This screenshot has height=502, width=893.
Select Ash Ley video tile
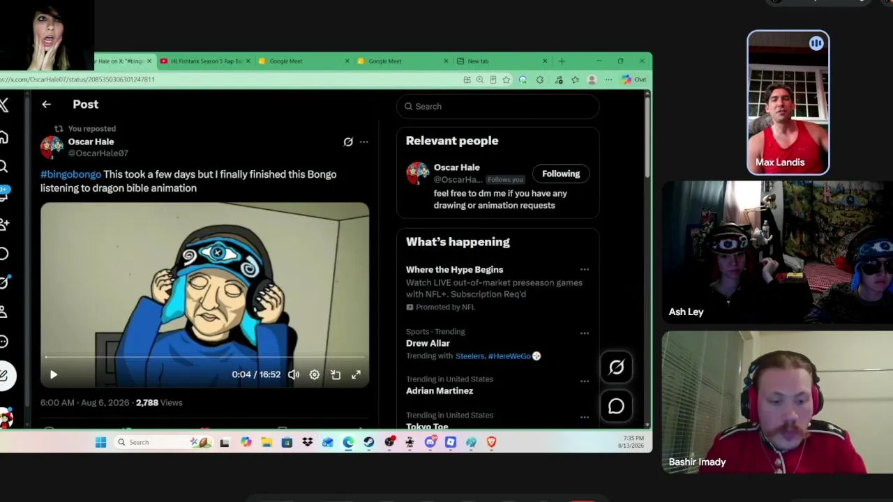click(777, 252)
